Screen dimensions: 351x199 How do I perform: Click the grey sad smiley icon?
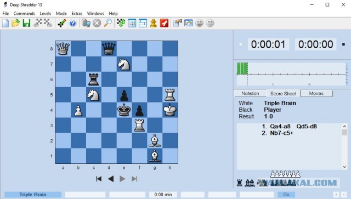tap(210, 23)
